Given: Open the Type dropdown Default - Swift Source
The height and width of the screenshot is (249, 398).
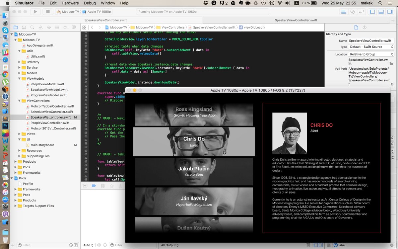Looking at the screenshot, I should tap(371, 47).
